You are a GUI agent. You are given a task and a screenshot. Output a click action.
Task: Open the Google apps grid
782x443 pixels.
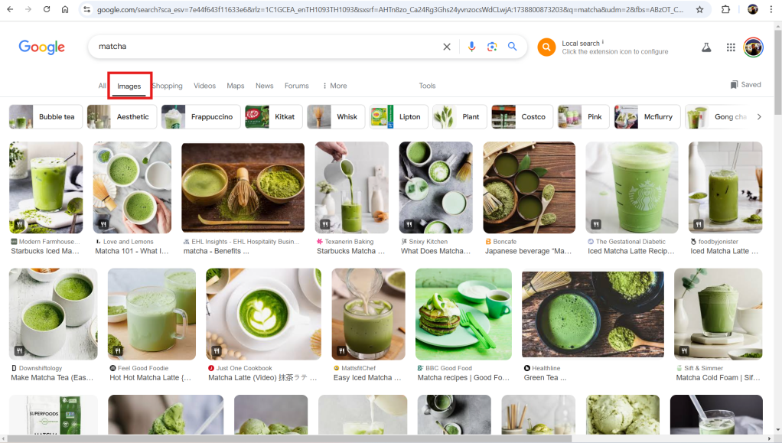point(730,47)
